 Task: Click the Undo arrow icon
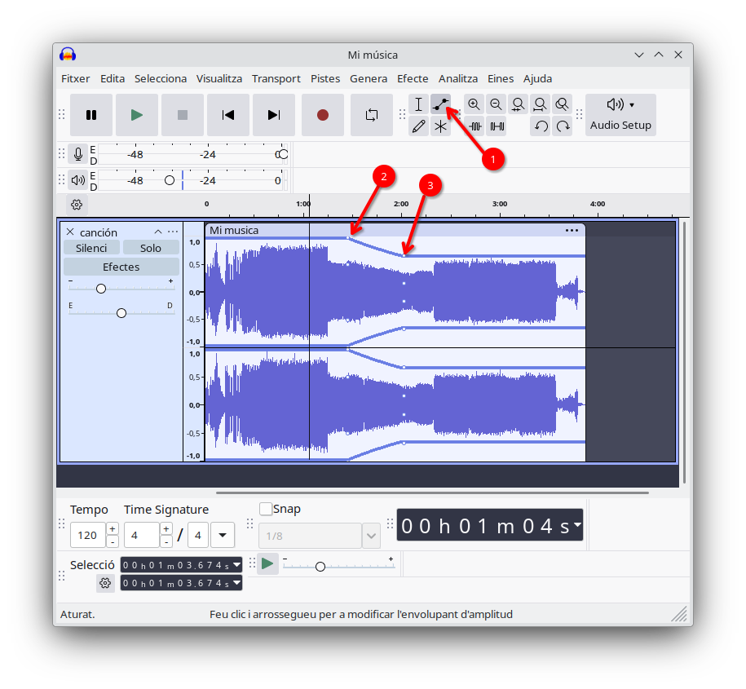(541, 126)
